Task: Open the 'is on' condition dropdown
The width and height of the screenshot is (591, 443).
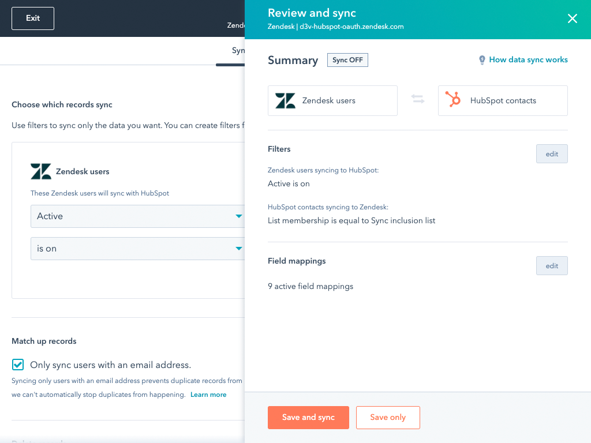Action: [139, 248]
